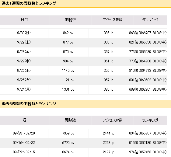Screen dimensions: 171x157
Task: Click the 過去3週間の閲覧数とランキング heading
Action: (x=29, y=104)
